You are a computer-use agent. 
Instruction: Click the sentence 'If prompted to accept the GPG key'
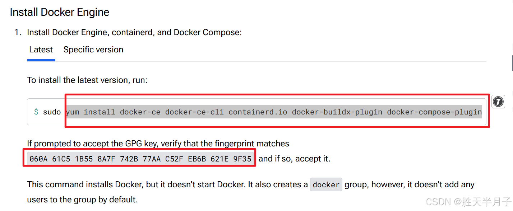point(158,144)
